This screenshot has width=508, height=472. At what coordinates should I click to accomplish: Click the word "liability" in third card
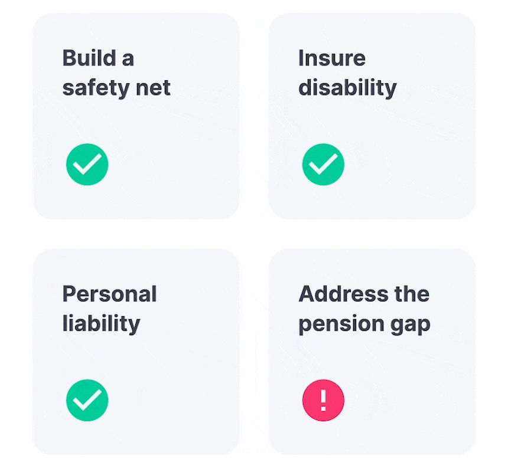(x=101, y=323)
